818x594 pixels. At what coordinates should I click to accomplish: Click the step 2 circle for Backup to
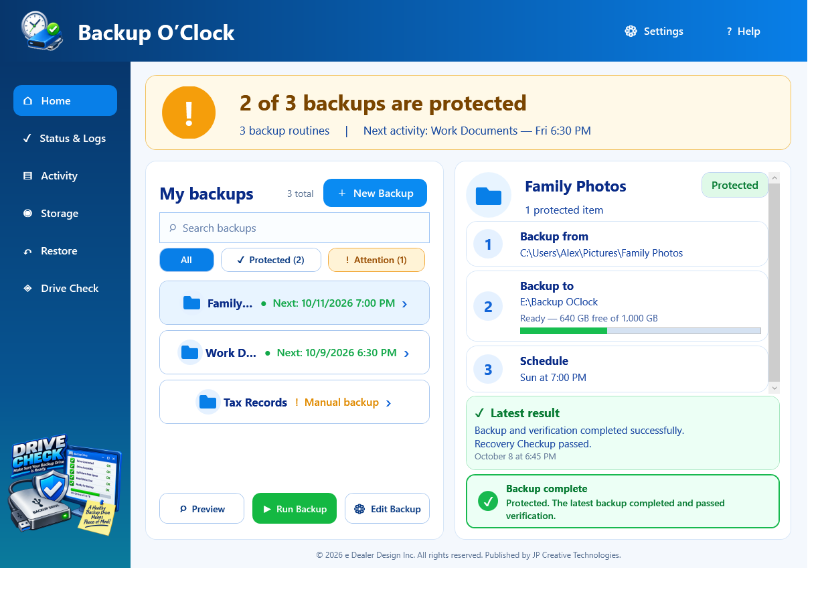(x=488, y=307)
